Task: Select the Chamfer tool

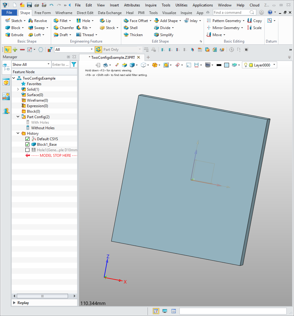Action: 64,28
